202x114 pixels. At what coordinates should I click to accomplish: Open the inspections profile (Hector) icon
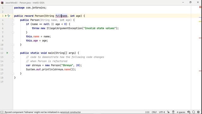pyautogui.click(x=173, y=112)
